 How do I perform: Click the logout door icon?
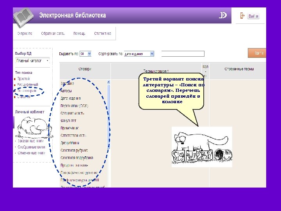[242, 16]
